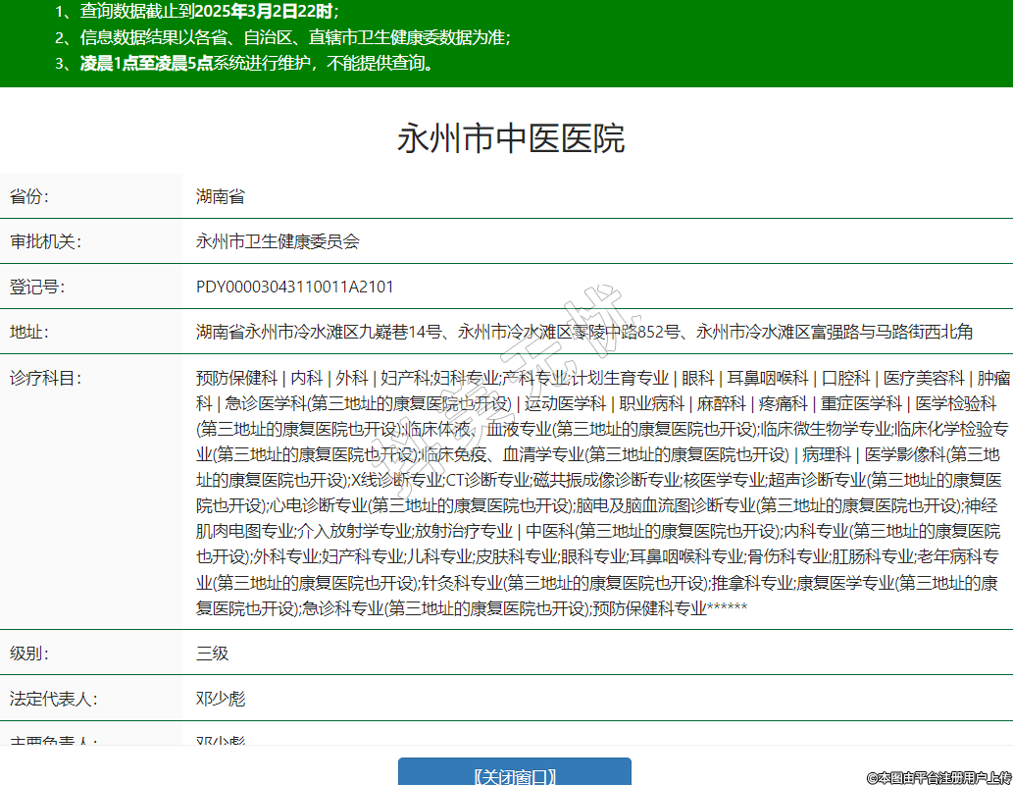
Task: Select the 法定代表人 name 邓少彪
Action: pyautogui.click(x=220, y=699)
